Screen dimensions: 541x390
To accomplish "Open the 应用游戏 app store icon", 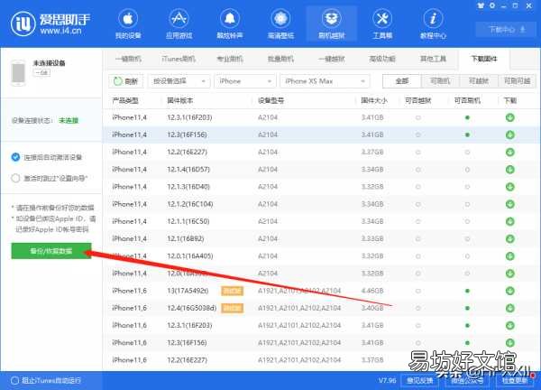I will point(179,19).
